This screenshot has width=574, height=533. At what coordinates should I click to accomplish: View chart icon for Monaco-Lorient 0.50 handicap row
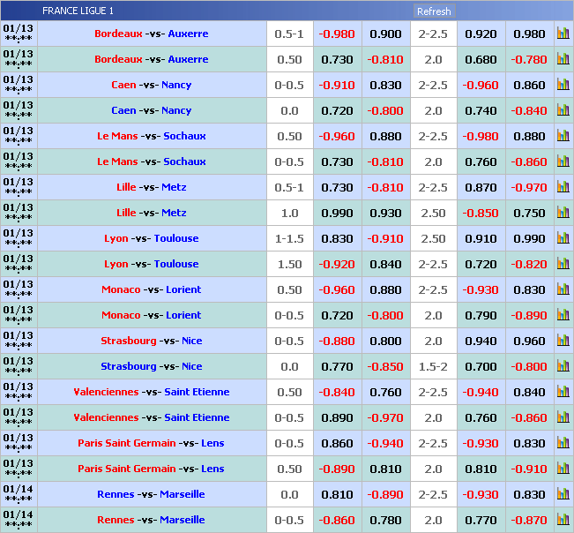coord(563,289)
